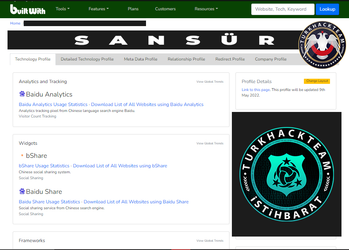Click the Analytics and Tracking heading
349x250 pixels.
pos(43,81)
